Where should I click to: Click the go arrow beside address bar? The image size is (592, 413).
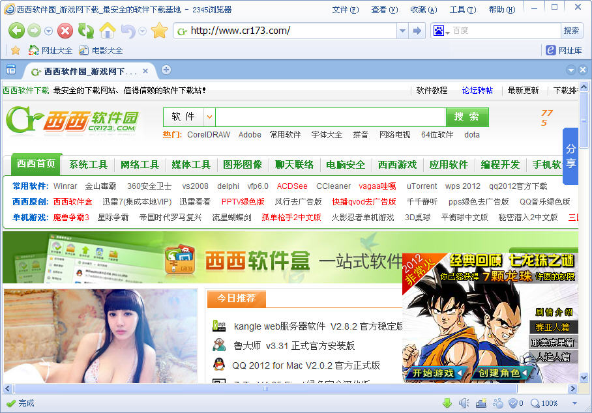tap(417, 31)
